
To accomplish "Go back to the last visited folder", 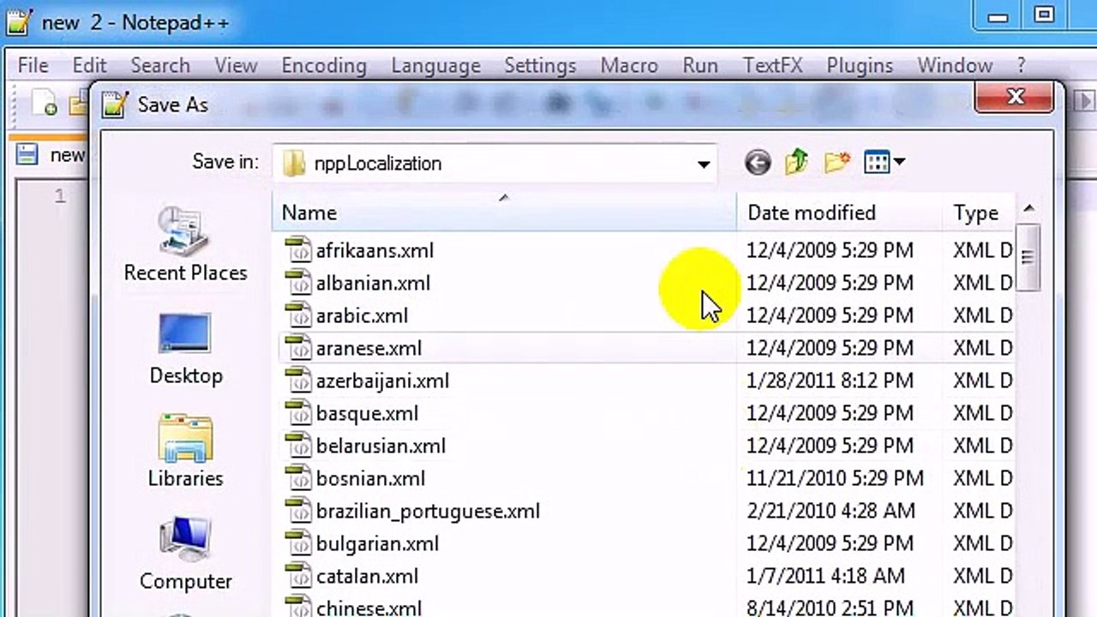I will point(758,162).
